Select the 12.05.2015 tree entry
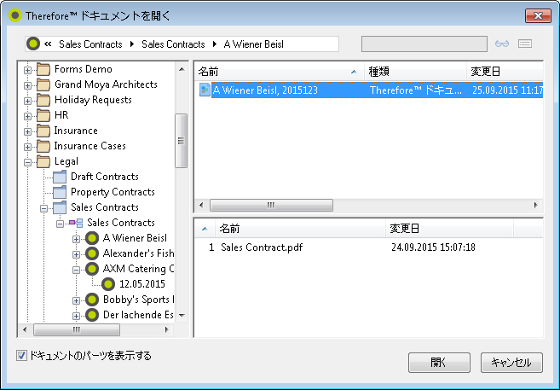This screenshot has height=390, width=560. click(x=142, y=284)
